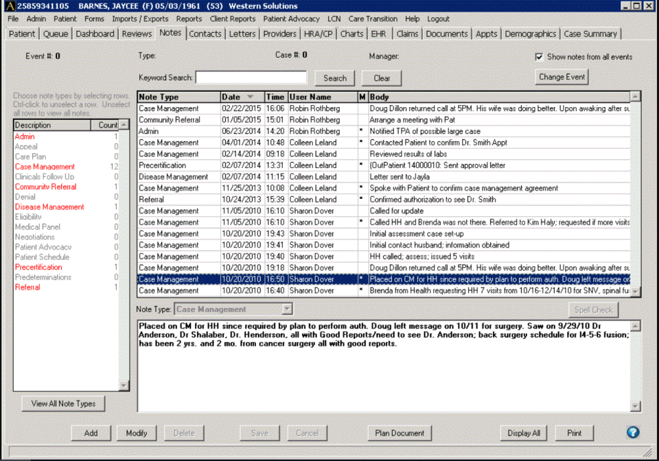Click the View All Note Types button
This screenshot has width=659, height=461.
(62, 403)
